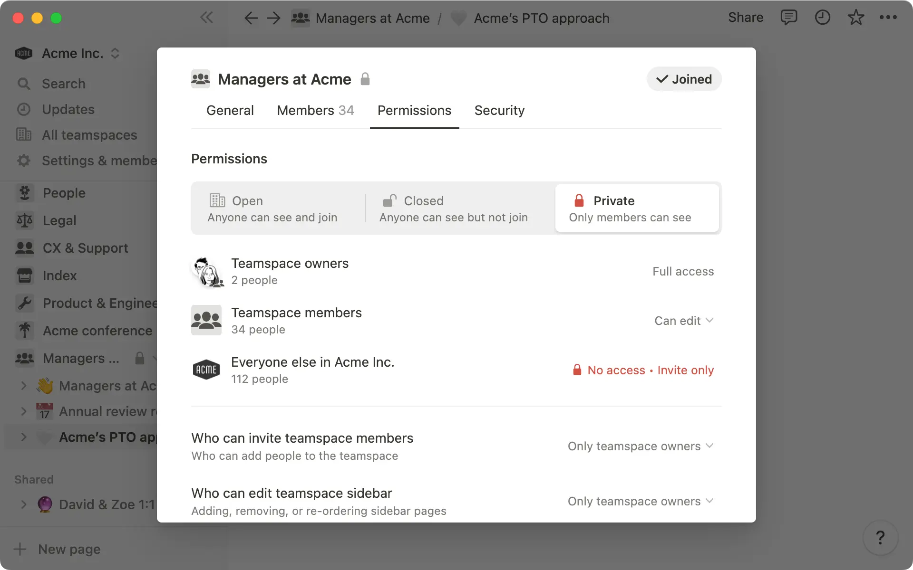Screen dimensions: 913x570
Task: Click the Joined button
Action: tap(684, 79)
